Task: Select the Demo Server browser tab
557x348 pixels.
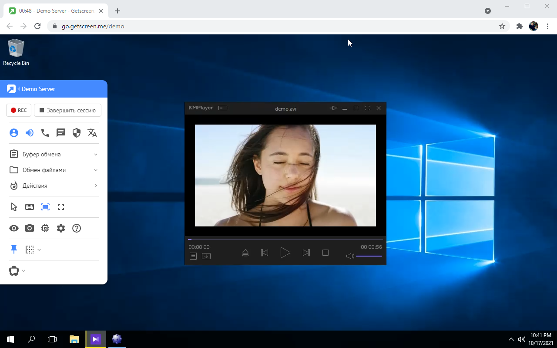Action: [x=56, y=11]
